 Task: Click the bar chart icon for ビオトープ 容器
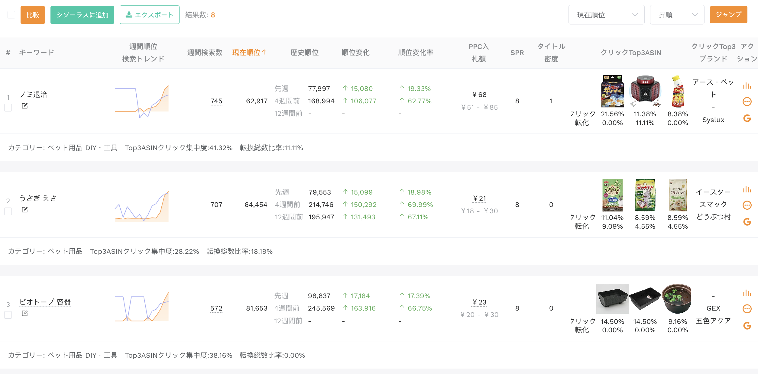click(747, 293)
